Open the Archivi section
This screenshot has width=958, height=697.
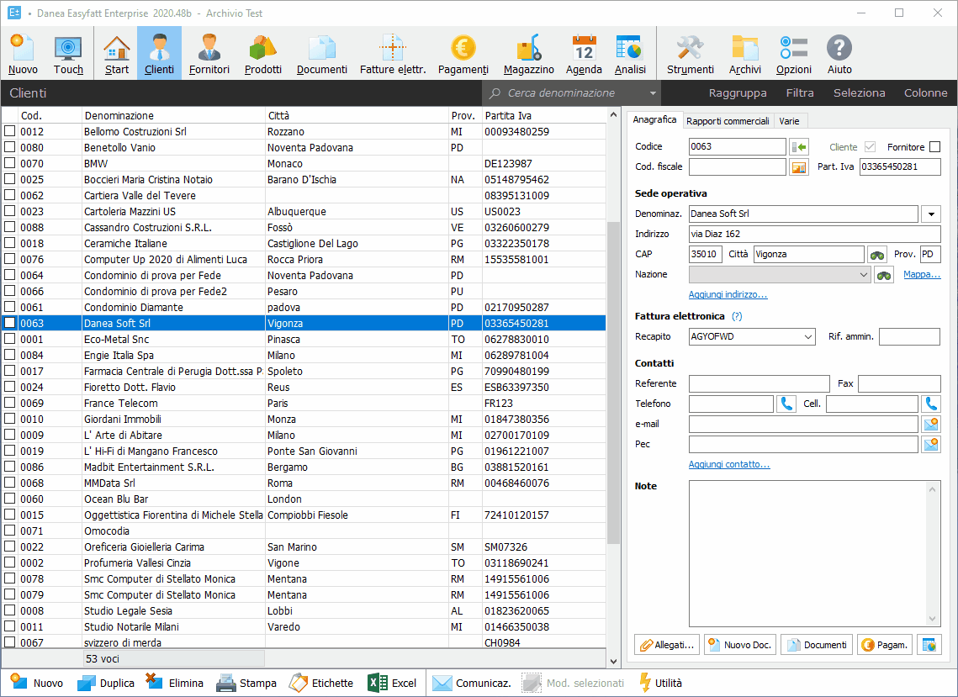point(744,54)
